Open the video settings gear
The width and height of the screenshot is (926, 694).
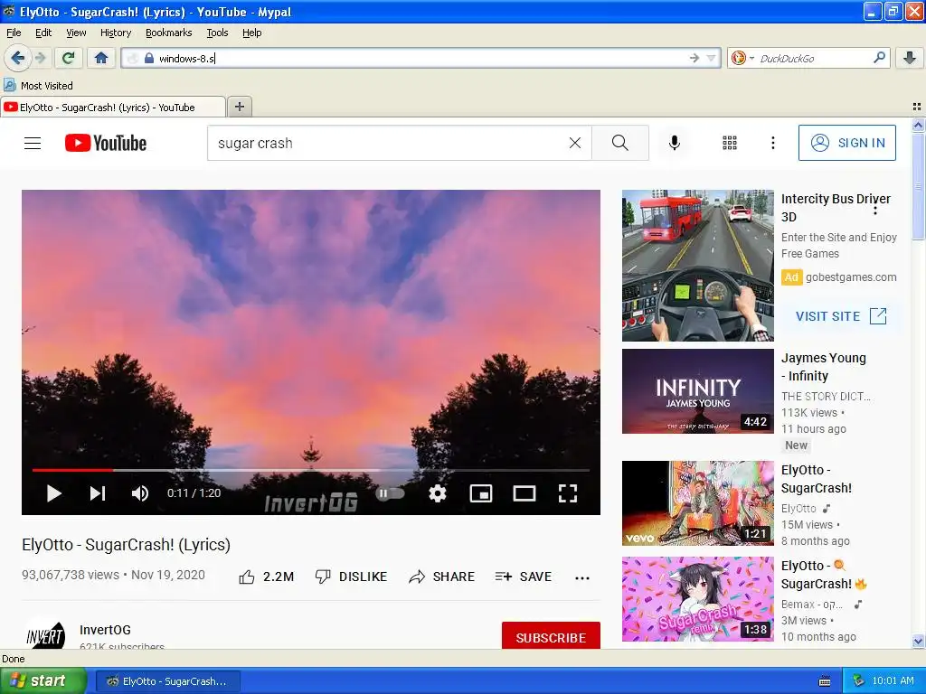pos(437,493)
